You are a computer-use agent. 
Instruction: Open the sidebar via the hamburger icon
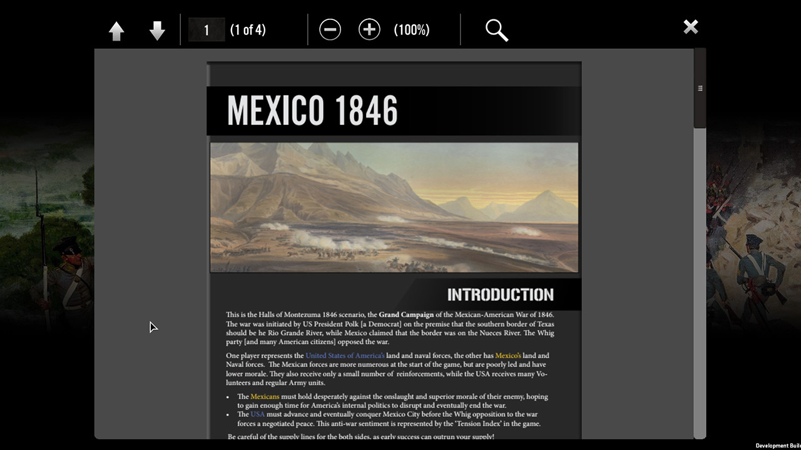point(700,88)
